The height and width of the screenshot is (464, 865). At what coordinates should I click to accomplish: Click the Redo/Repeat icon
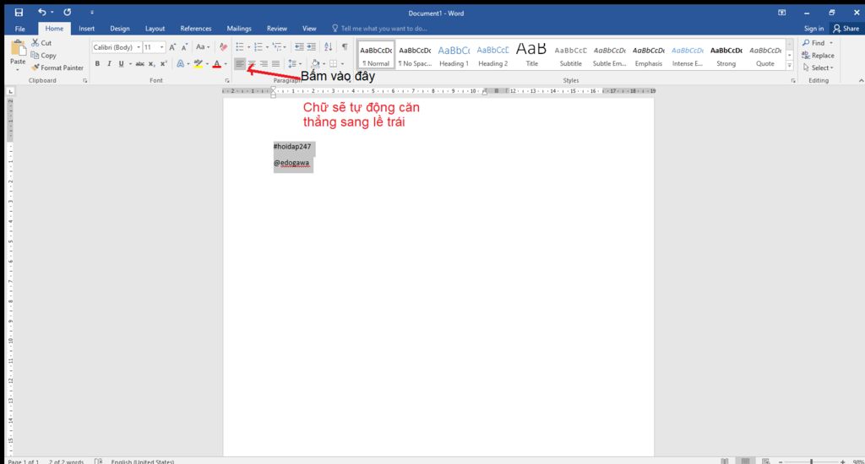pyautogui.click(x=67, y=12)
